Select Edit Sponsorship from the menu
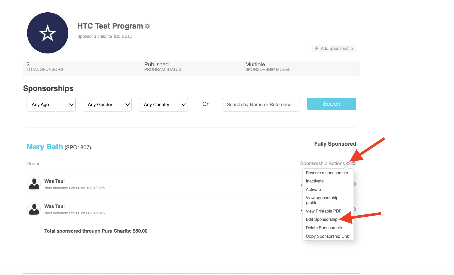The width and height of the screenshot is (454, 275). [x=322, y=219]
